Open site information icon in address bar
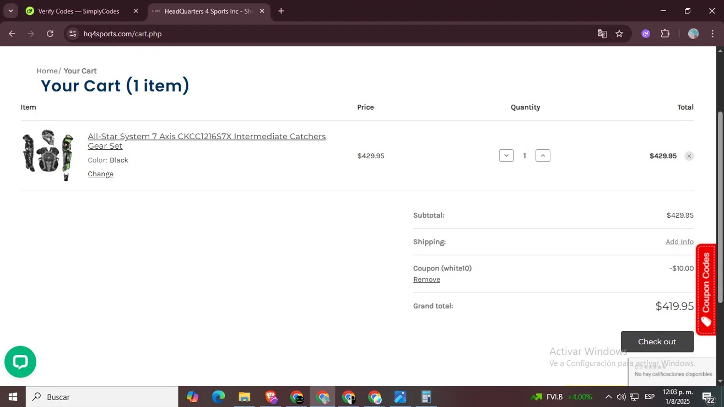724x407 pixels. click(x=73, y=34)
